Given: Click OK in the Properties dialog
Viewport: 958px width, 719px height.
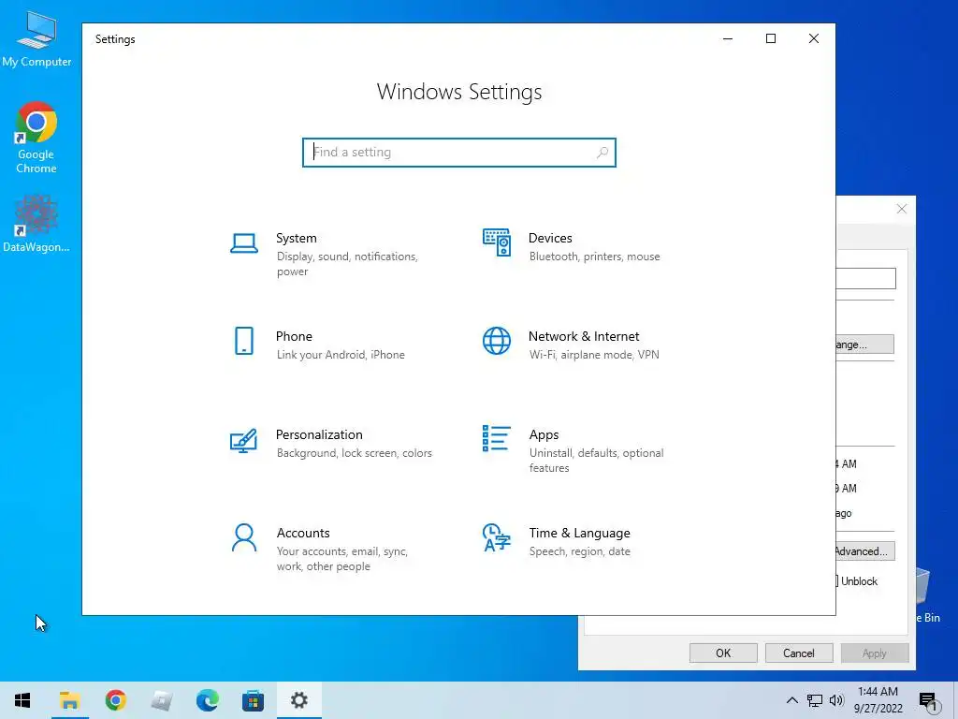Looking at the screenshot, I should (x=723, y=653).
